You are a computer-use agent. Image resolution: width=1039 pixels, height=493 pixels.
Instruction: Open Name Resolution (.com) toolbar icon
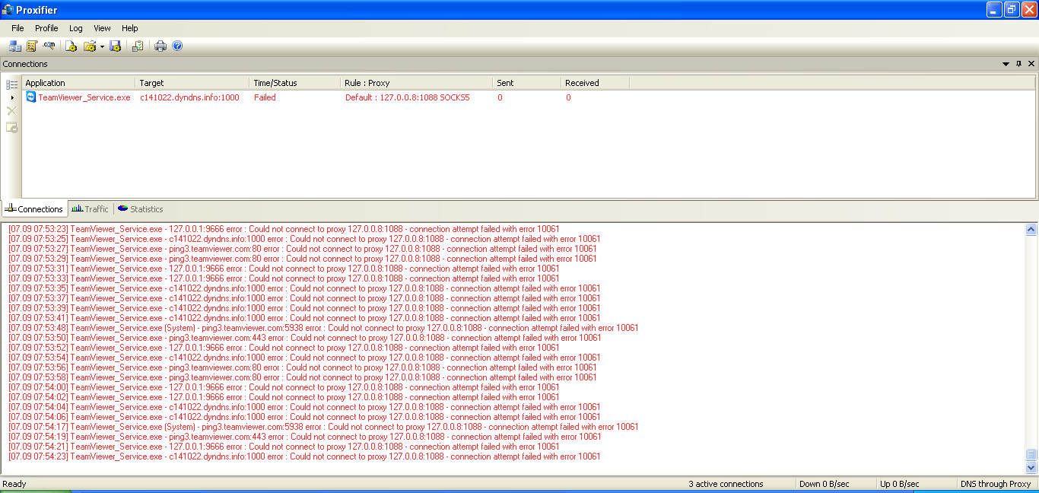point(49,46)
